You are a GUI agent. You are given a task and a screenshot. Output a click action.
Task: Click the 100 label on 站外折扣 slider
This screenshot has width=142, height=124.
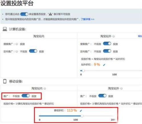click(x=114, y=74)
